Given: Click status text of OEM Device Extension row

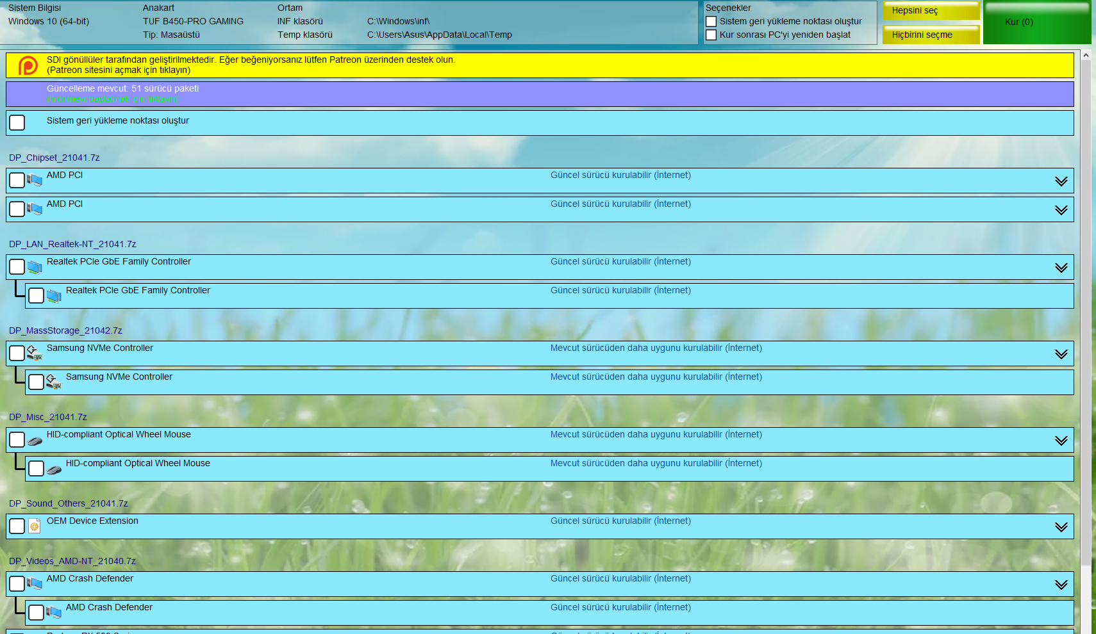Looking at the screenshot, I should point(620,521).
